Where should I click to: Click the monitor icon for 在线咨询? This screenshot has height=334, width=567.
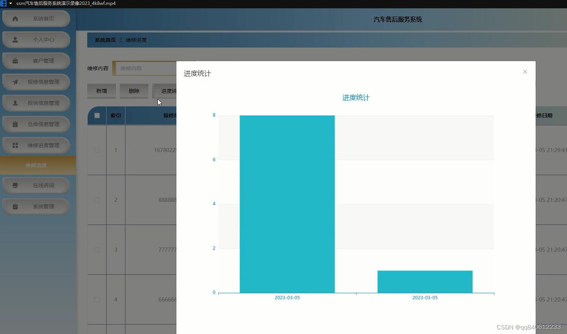[x=15, y=185]
